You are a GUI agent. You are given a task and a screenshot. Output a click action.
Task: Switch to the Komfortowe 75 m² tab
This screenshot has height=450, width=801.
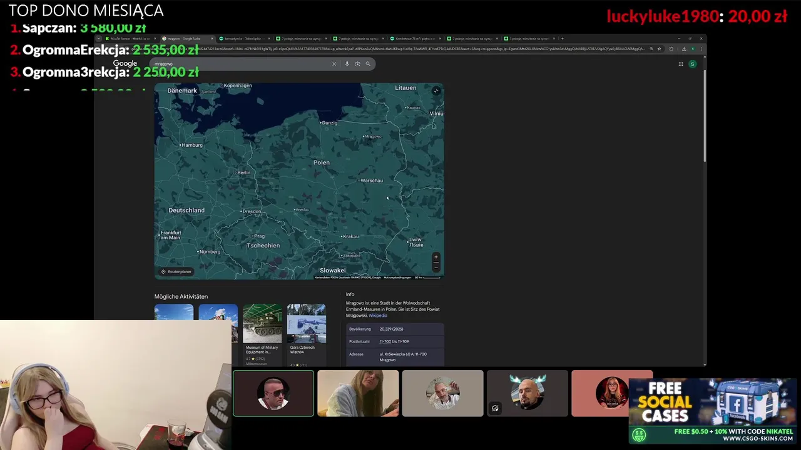click(x=416, y=39)
